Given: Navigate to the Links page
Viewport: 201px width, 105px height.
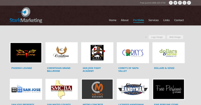Looking at the screenshot, I should (166, 20).
